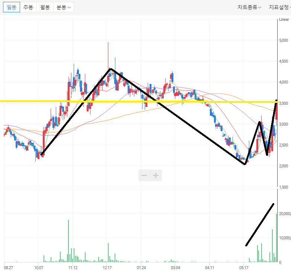Click the latest green volume bar at right edge
The image size is (291, 271).
(x=276, y=238)
